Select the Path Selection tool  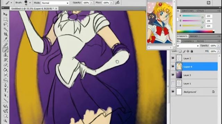click(x=5, y=95)
